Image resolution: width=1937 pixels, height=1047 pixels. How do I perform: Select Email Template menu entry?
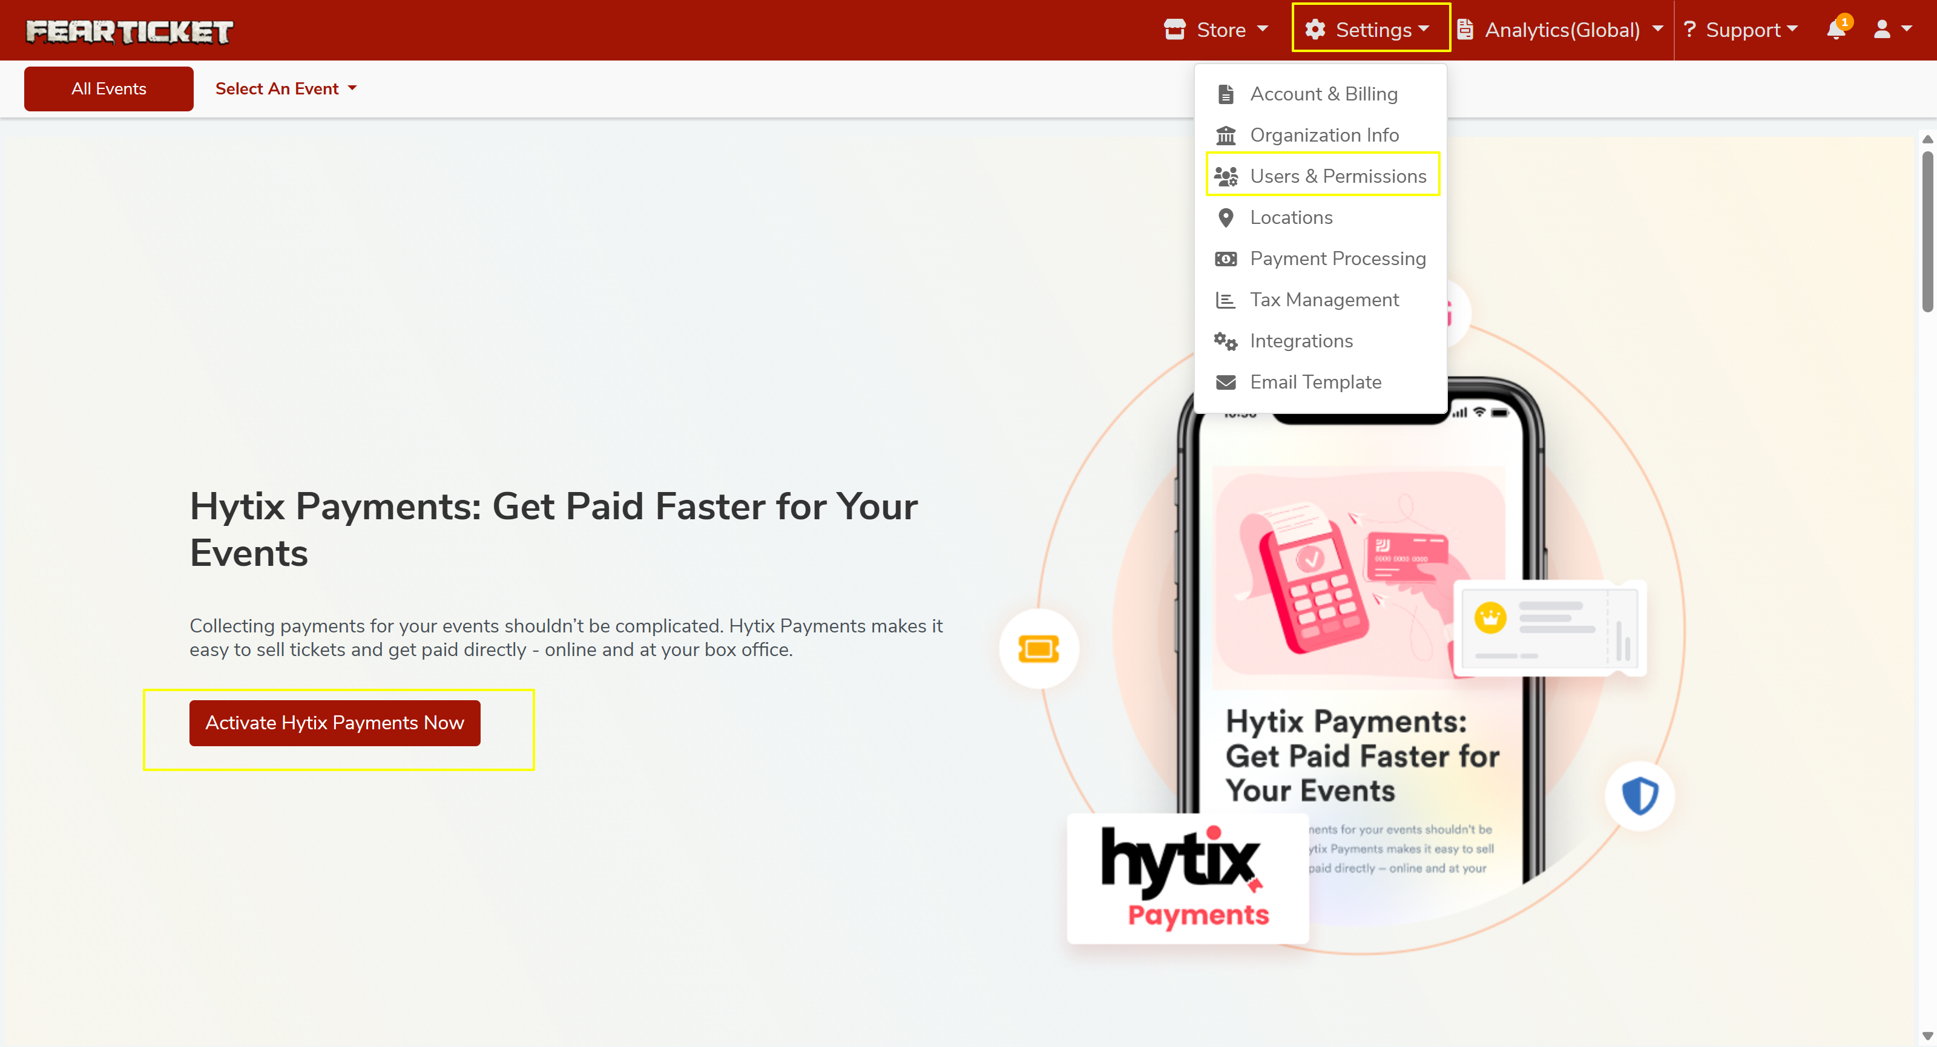tap(1314, 382)
